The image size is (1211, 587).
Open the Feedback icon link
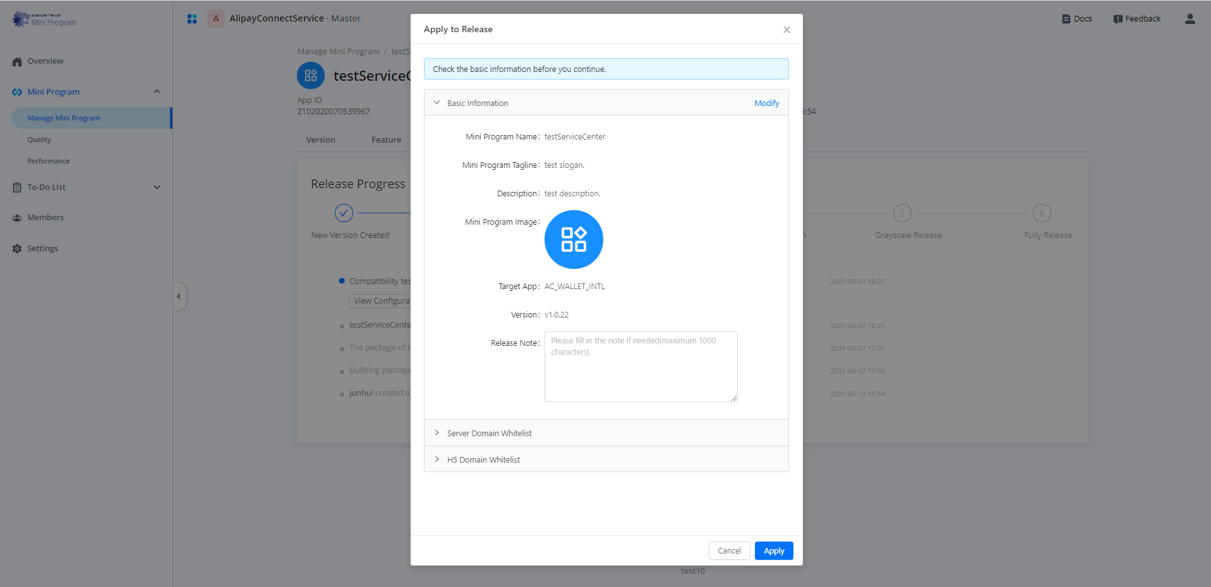(x=1118, y=19)
